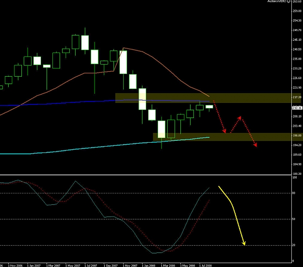Click the 254.30 price axis label
This screenshot has height=267, width=303.
[297, 20]
